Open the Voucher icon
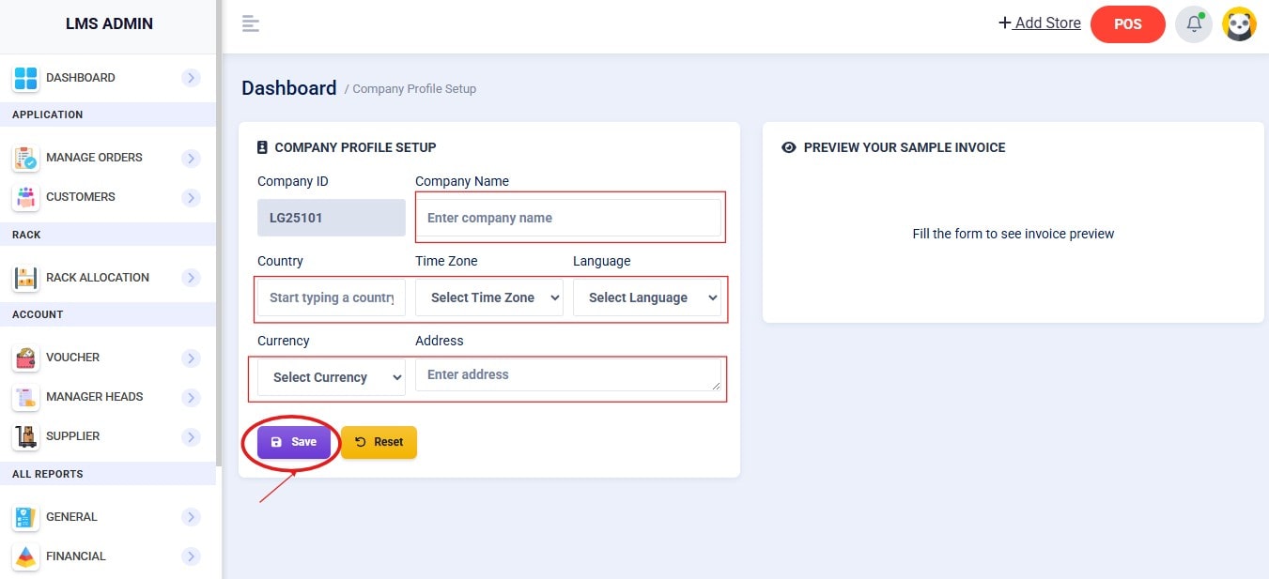The height and width of the screenshot is (579, 1269). click(x=25, y=358)
